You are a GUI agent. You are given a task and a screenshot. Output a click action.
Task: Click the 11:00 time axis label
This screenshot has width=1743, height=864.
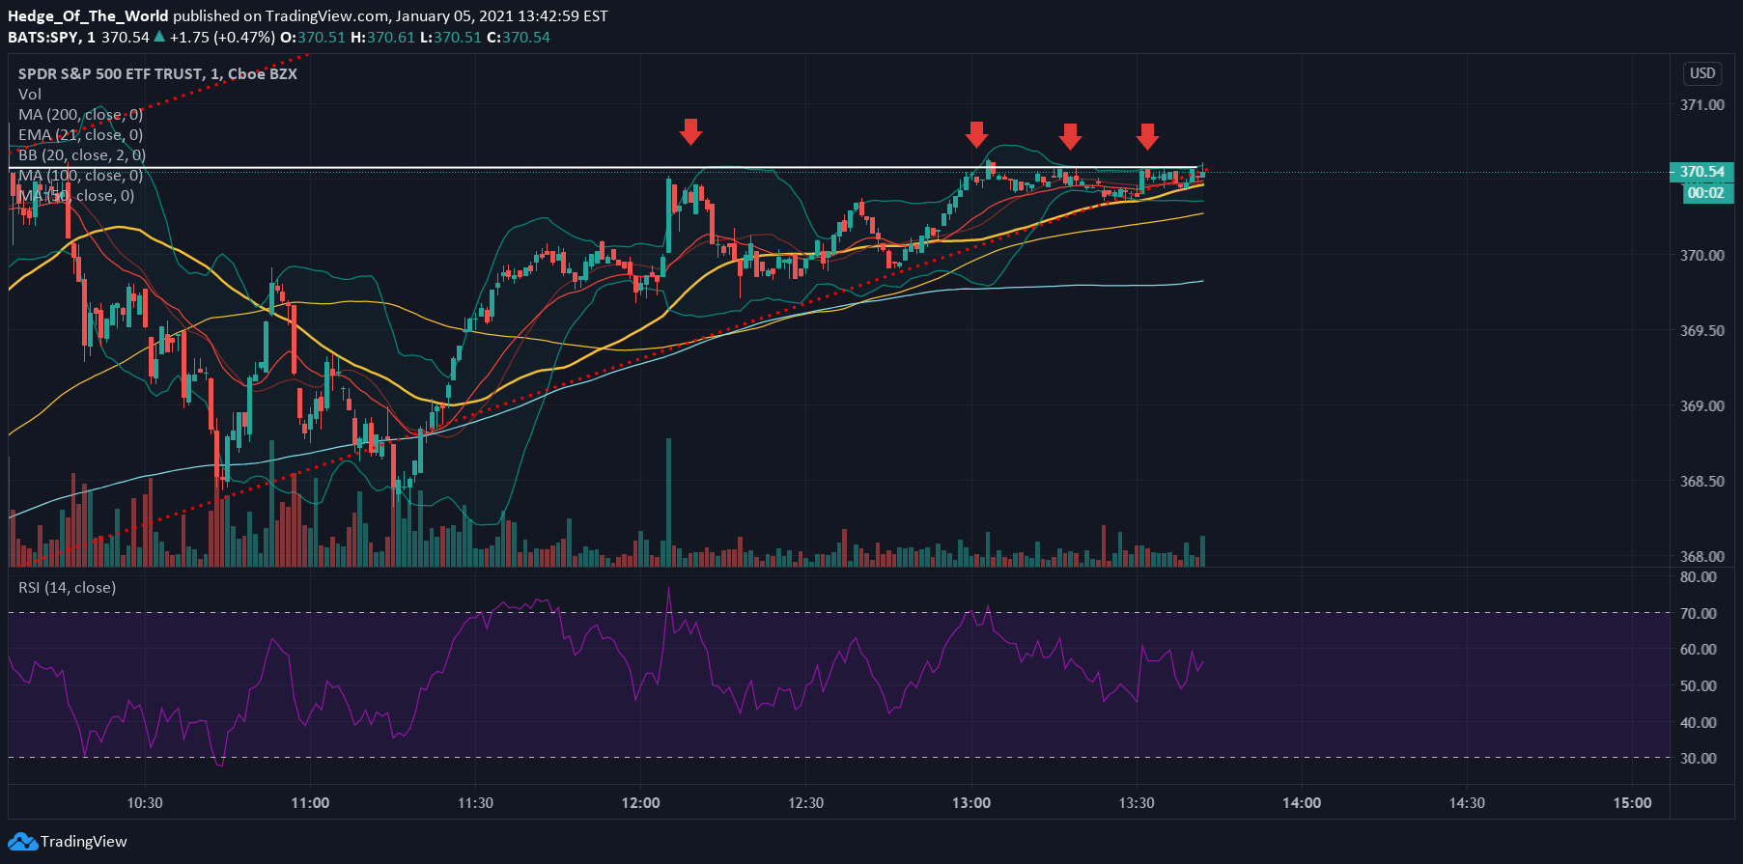pyautogui.click(x=310, y=802)
